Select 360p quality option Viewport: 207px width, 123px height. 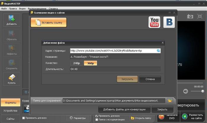[x=90, y=63]
